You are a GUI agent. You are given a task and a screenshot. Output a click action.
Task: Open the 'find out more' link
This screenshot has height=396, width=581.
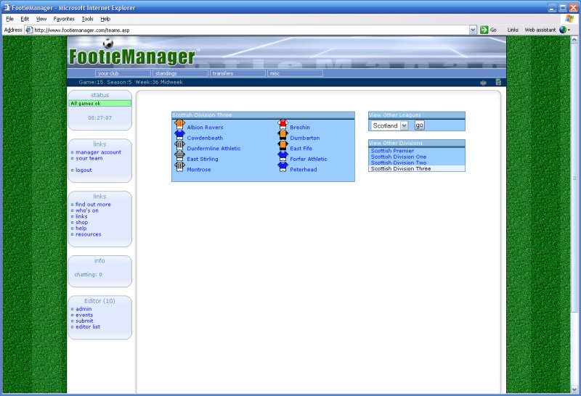tap(93, 205)
